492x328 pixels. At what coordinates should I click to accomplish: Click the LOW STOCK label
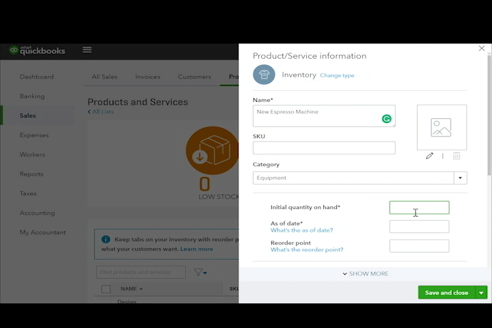point(219,197)
